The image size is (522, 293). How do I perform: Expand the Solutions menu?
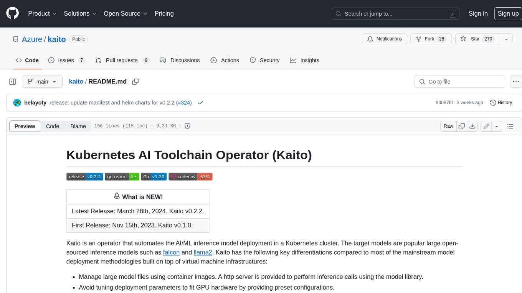[80, 13]
